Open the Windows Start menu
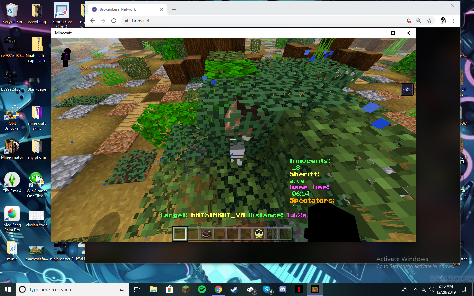Image resolution: width=474 pixels, height=296 pixels. [8, 289]
